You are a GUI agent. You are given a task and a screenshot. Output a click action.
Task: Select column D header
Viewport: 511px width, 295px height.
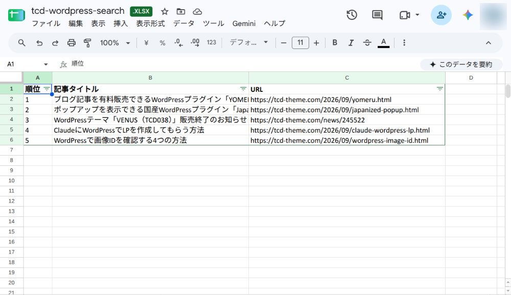click(x=471, y=78)
